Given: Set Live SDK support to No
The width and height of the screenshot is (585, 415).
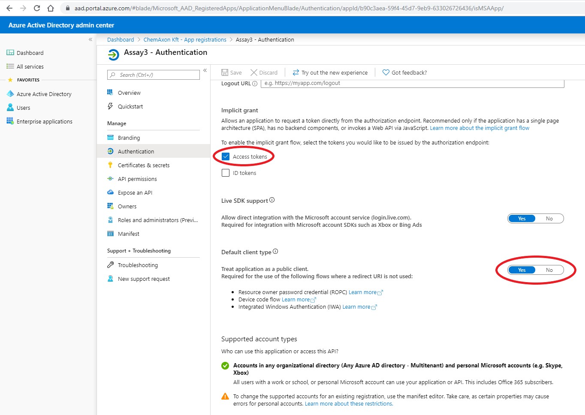Looking at the screenshot, I should [x=549, y=219].
